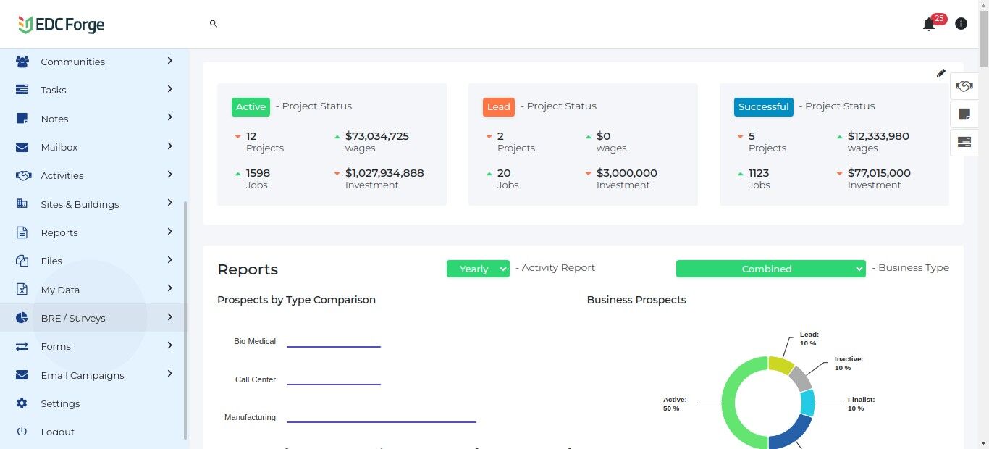The height and width of the screenshot is (449, 989).
Task: Click the Mailbox envelope icon
Action: tap(22, 147)
